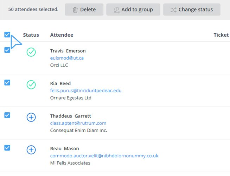Click the blue plus status icon for Thaddeus Garrett
This screenshot has width=230, height=176.
click(31, 118)
